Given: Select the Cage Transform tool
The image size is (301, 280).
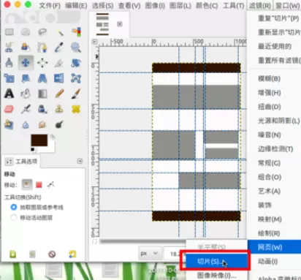Looking at the screenshot, I should 76,78.
